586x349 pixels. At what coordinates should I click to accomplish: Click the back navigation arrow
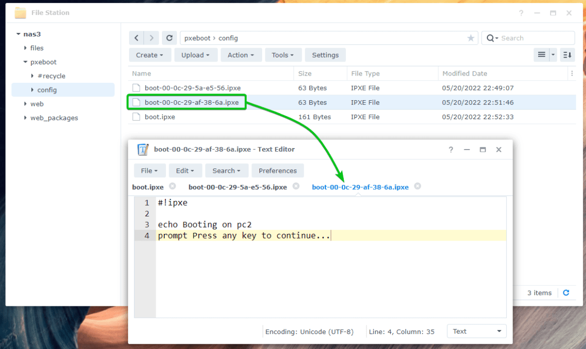[136, 38]
